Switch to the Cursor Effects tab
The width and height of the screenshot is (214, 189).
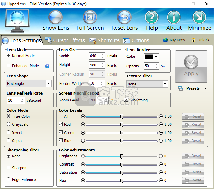[x=65, y=40]
